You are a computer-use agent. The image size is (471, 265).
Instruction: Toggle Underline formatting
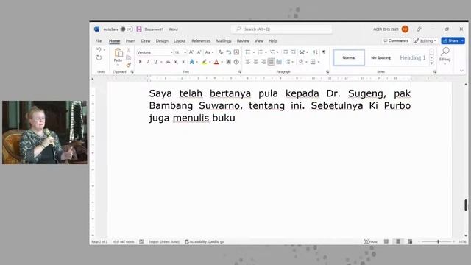coord(155,62)
